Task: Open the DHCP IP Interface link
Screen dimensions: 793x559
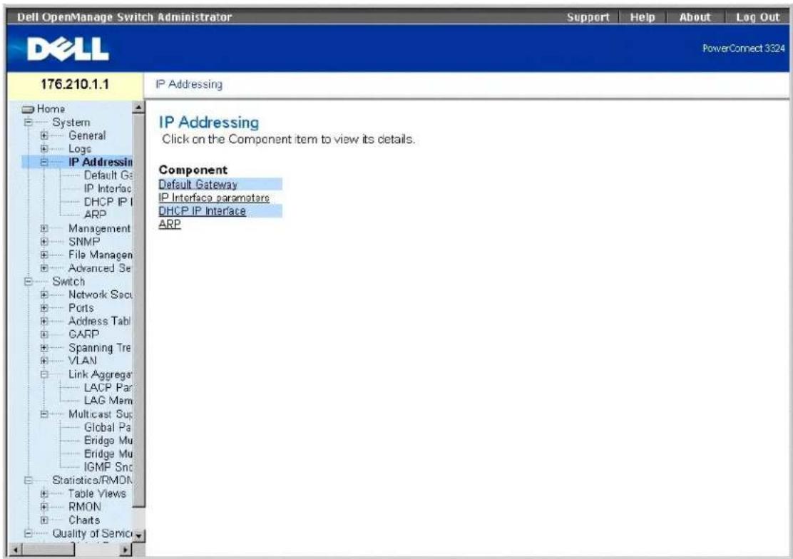Action: (203, 211)
